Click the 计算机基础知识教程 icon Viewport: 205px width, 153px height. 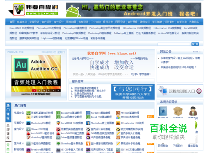tap(28, 113)
